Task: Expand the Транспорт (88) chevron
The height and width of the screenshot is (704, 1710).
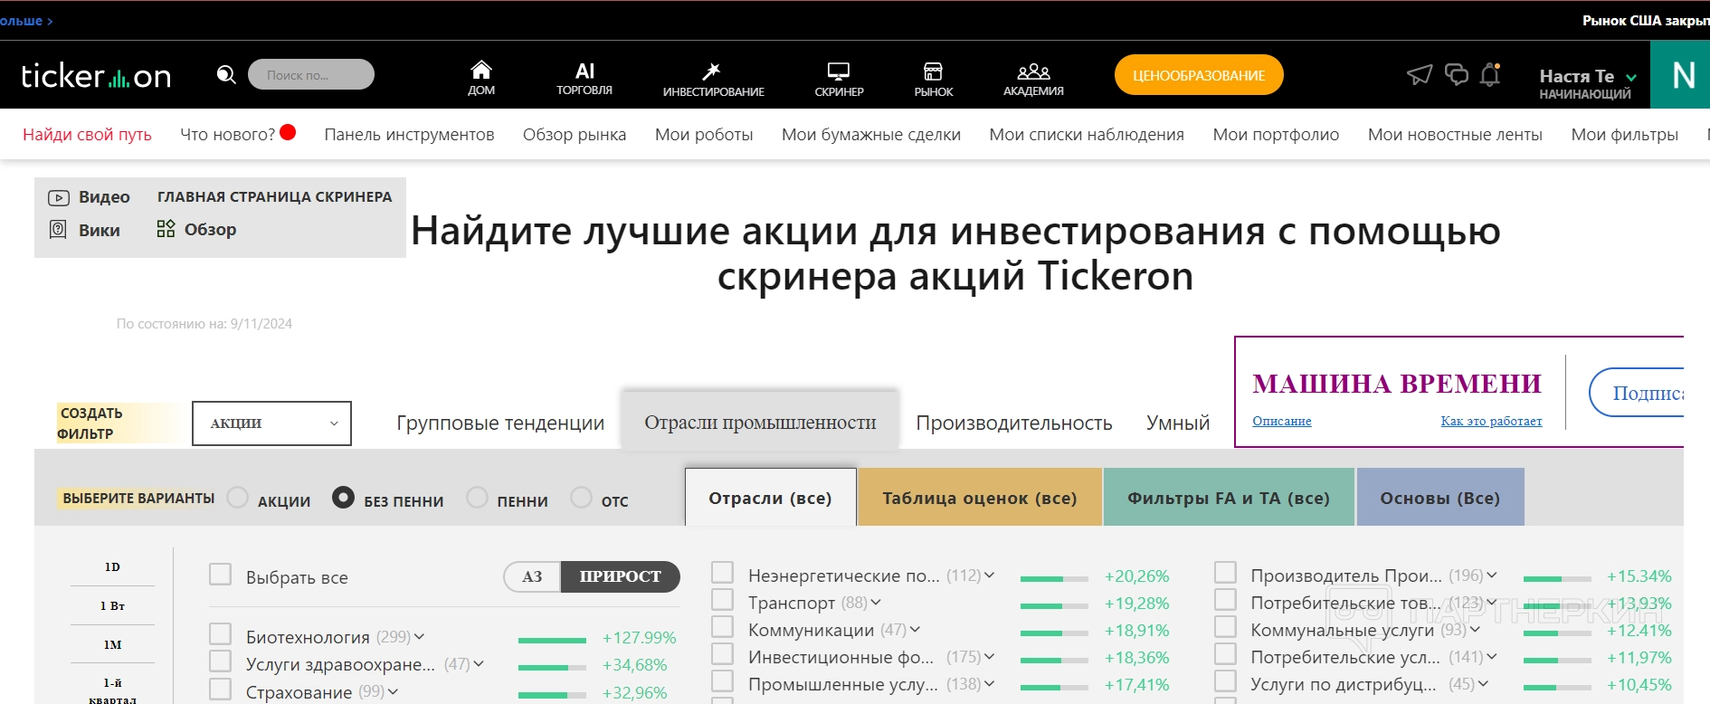Action: tap(876, 603)
